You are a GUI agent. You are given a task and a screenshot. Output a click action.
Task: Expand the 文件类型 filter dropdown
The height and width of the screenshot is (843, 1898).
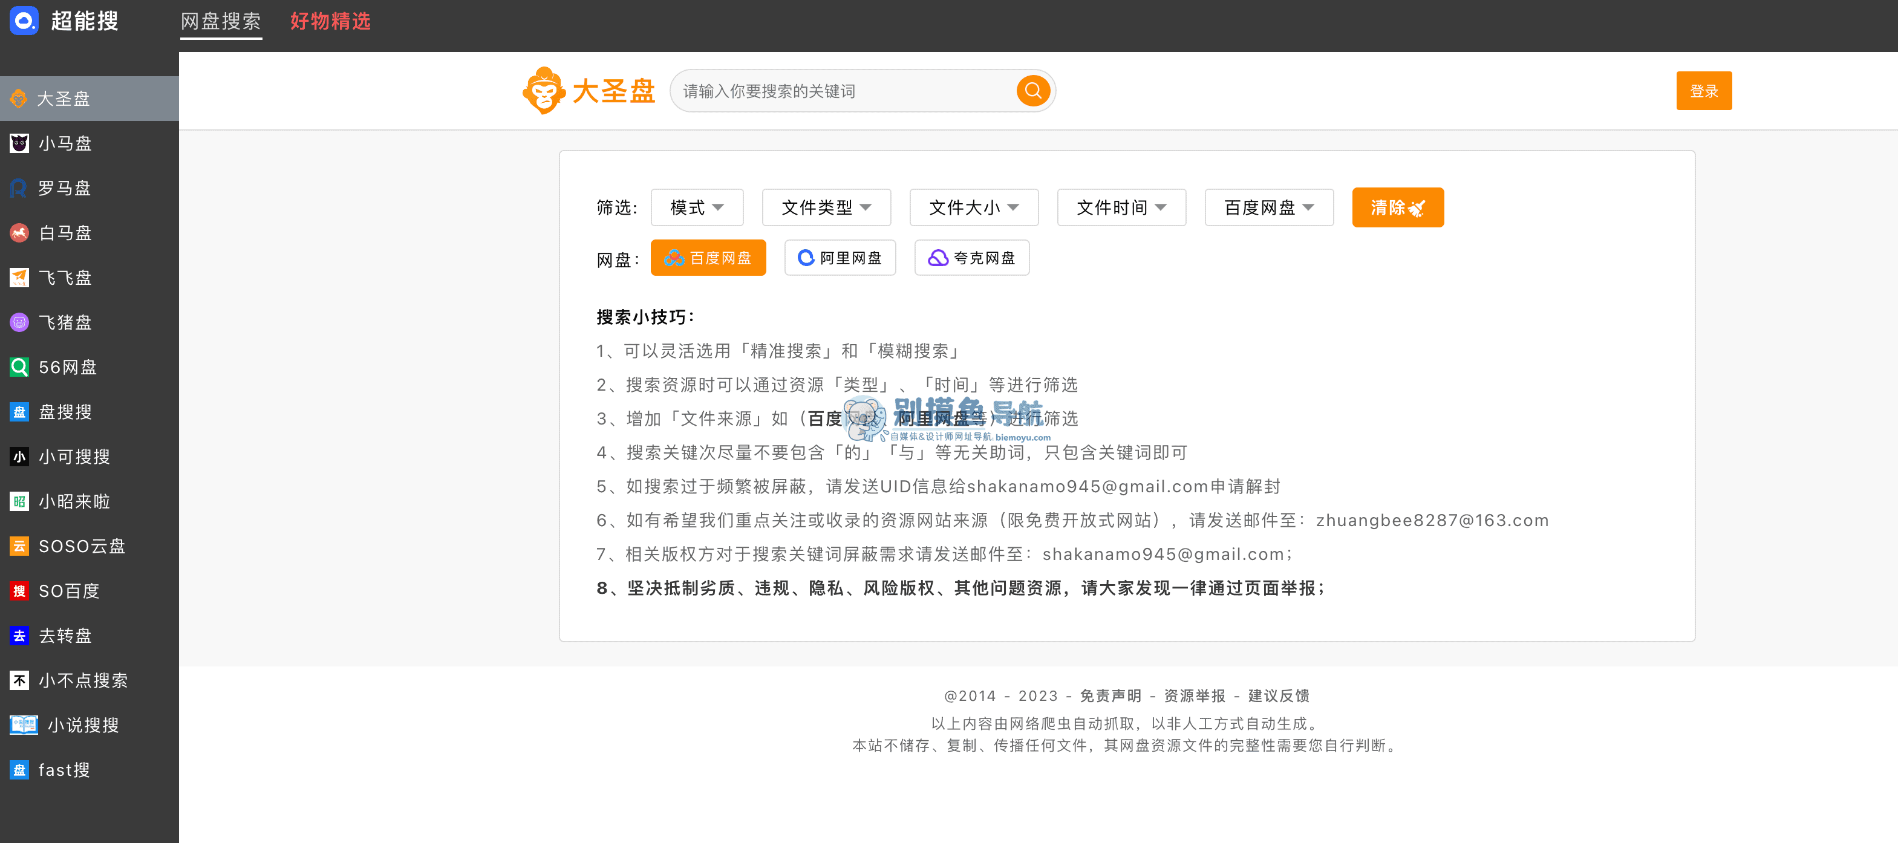[828, 208]
